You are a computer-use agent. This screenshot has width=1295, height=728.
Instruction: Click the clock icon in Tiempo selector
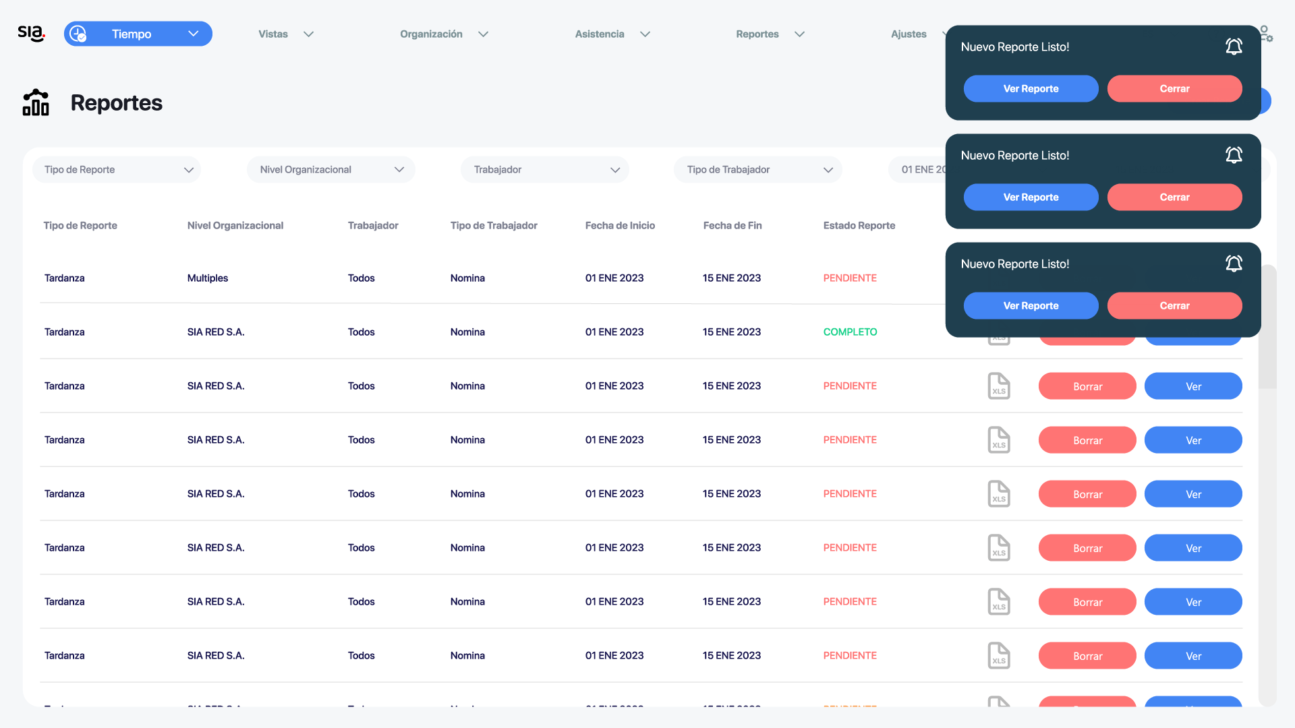click(x=78, y=34)
